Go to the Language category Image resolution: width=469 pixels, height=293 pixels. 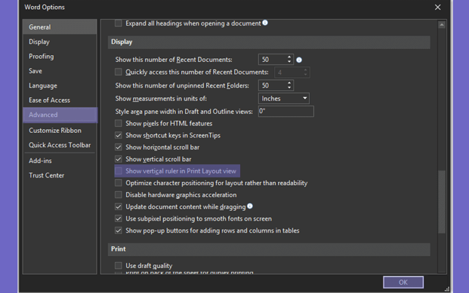(x=60, y=86)
